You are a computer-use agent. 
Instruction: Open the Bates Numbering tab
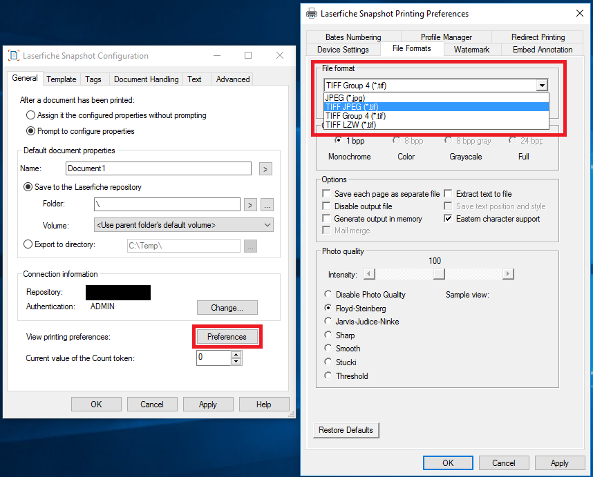click(353, 37)
